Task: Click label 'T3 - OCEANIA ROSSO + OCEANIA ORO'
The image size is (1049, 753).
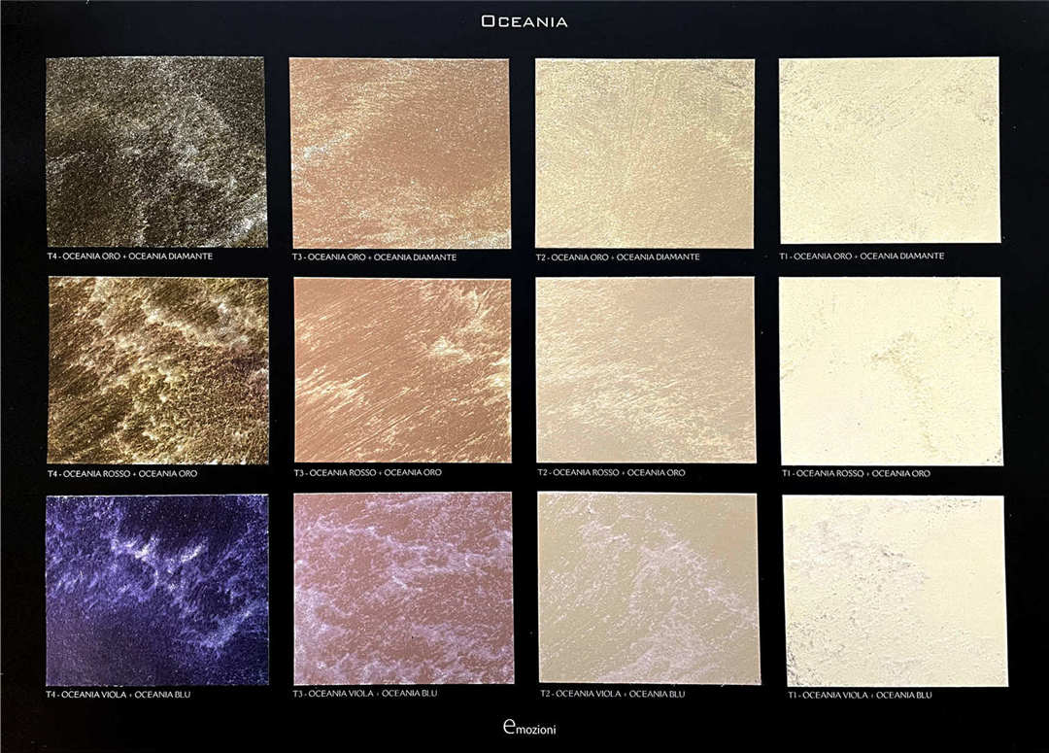Action: (368, 472)
